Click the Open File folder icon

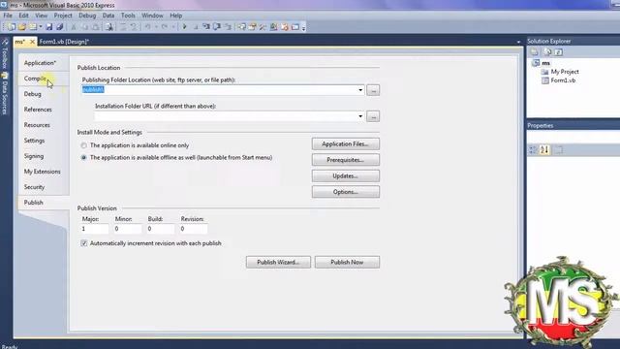coord(22,27)
